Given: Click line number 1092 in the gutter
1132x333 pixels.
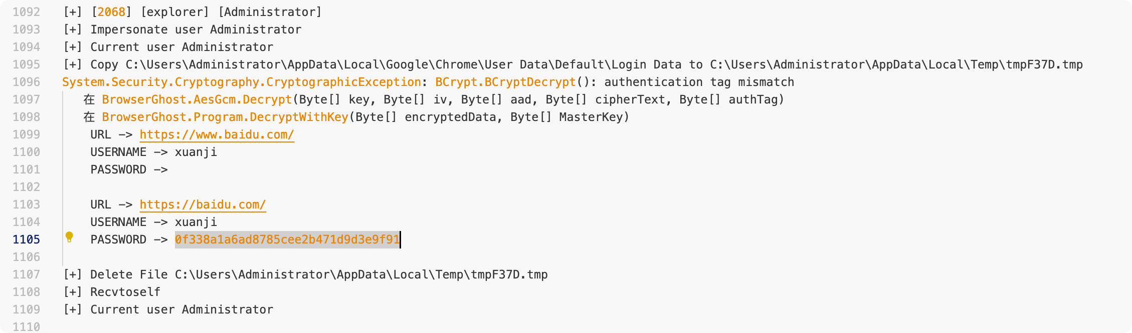Looking at the screenshot, I should [x=26, y=12].
